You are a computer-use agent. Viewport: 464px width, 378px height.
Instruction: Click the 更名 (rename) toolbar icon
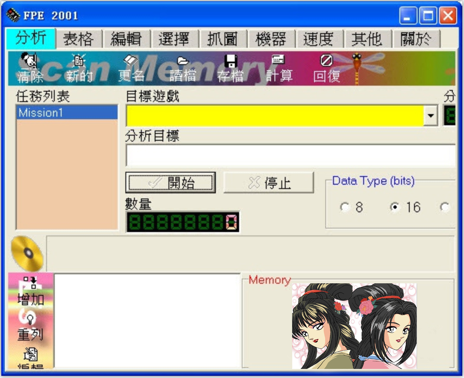point(131,68)
